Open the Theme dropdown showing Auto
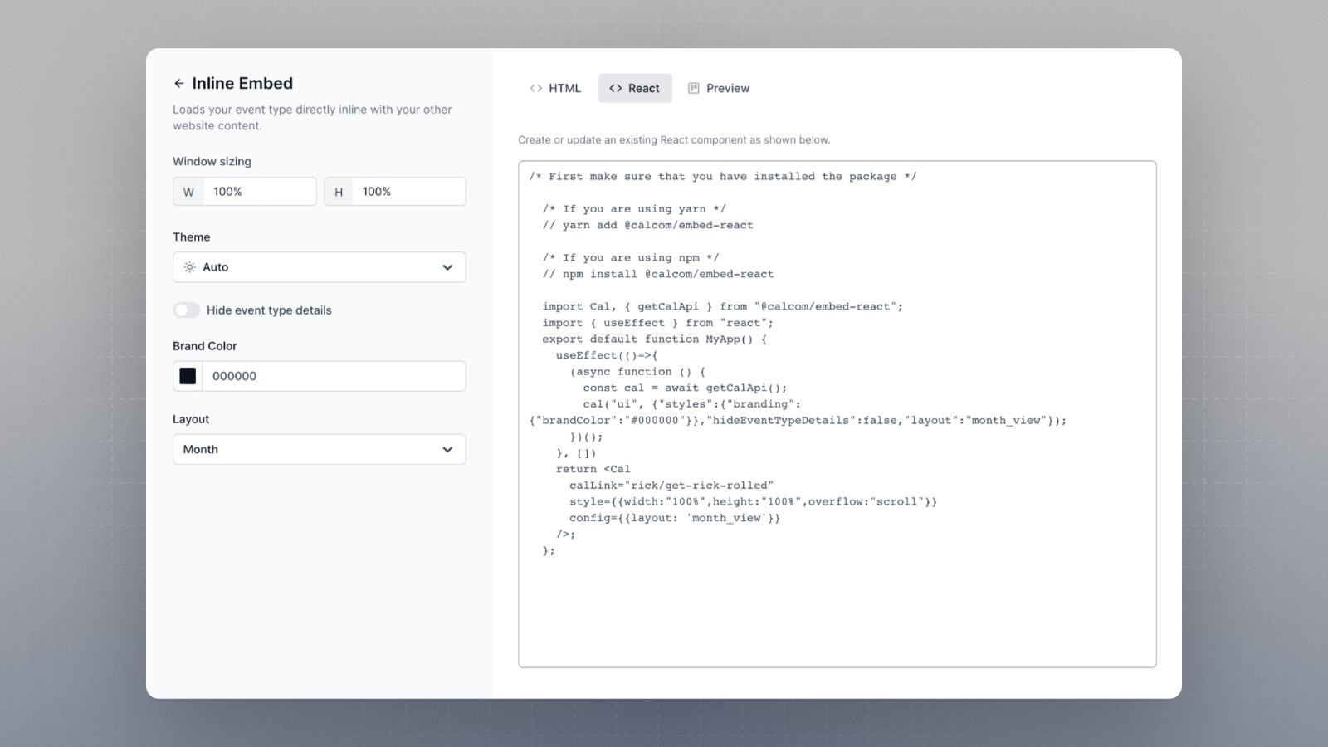Image resolution: width=1328 pixels, height=747 pixels. (319, 267)
